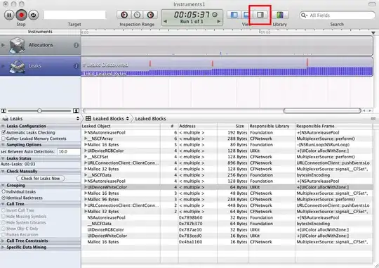
Task: Open the Leaked Blocks view dropdown
Action: tap(107, 118)
